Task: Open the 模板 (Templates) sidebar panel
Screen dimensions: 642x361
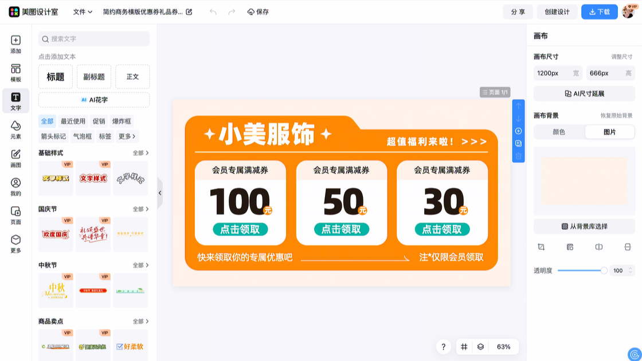Action: (15, 72)
